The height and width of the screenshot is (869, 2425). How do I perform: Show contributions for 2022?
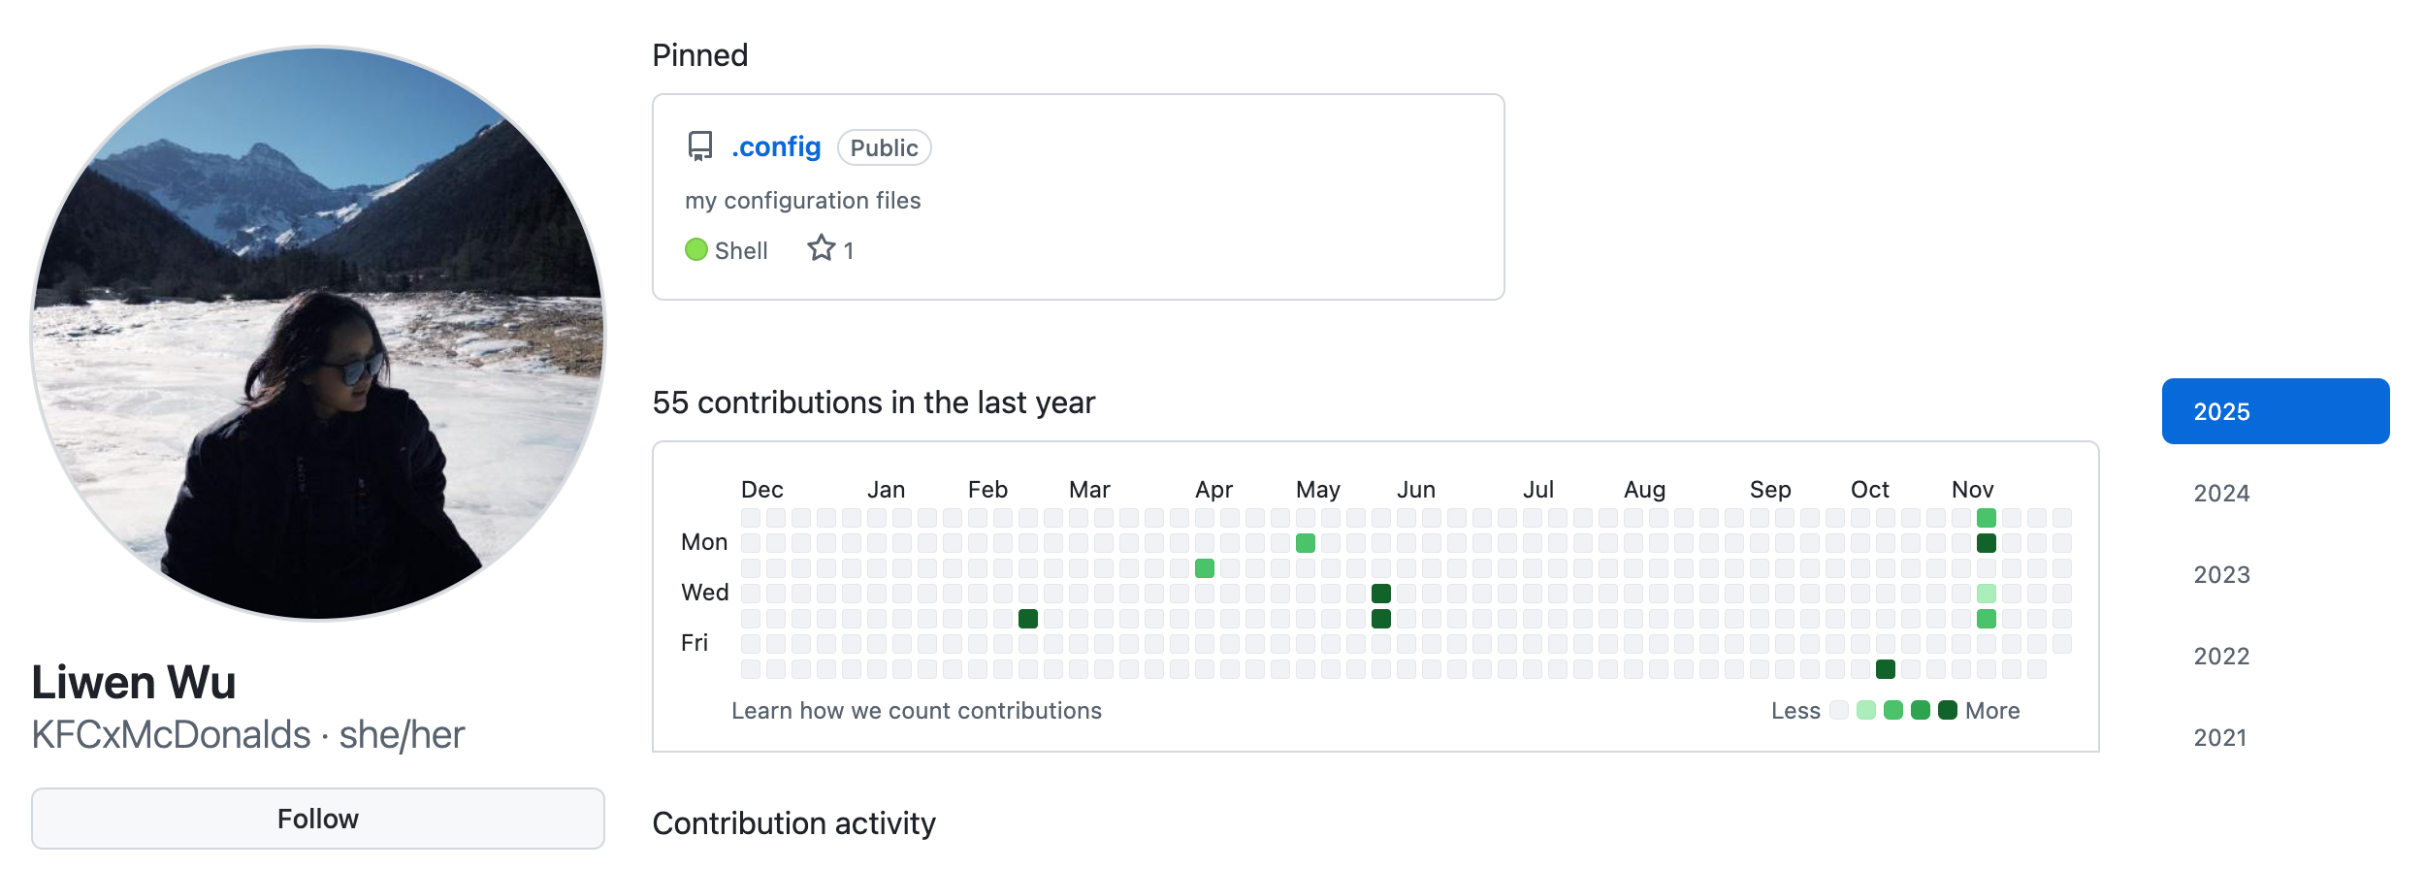[2221, 657]
